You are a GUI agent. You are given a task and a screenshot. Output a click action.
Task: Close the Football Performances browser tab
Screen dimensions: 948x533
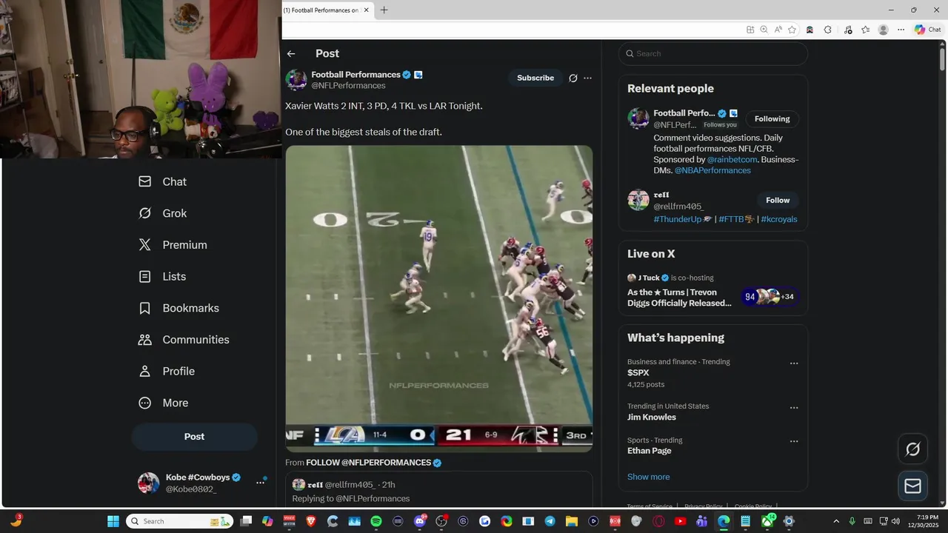[x=366, y=10]
